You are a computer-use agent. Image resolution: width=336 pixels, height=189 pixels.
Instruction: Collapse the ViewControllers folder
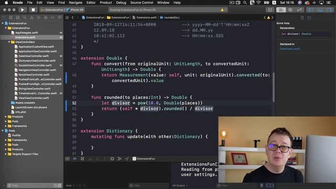(x=9, y=42)
